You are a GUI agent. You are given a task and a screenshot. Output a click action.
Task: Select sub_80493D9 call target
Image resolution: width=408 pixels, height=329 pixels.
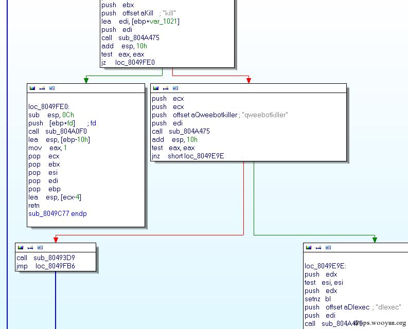tap(58, 258)
